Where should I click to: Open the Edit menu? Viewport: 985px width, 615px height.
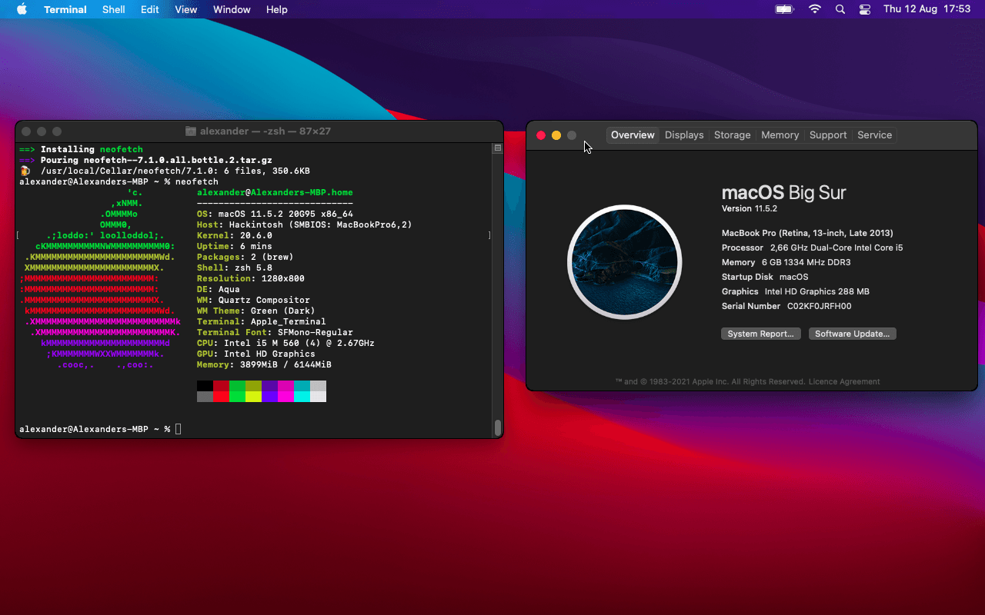150,9
